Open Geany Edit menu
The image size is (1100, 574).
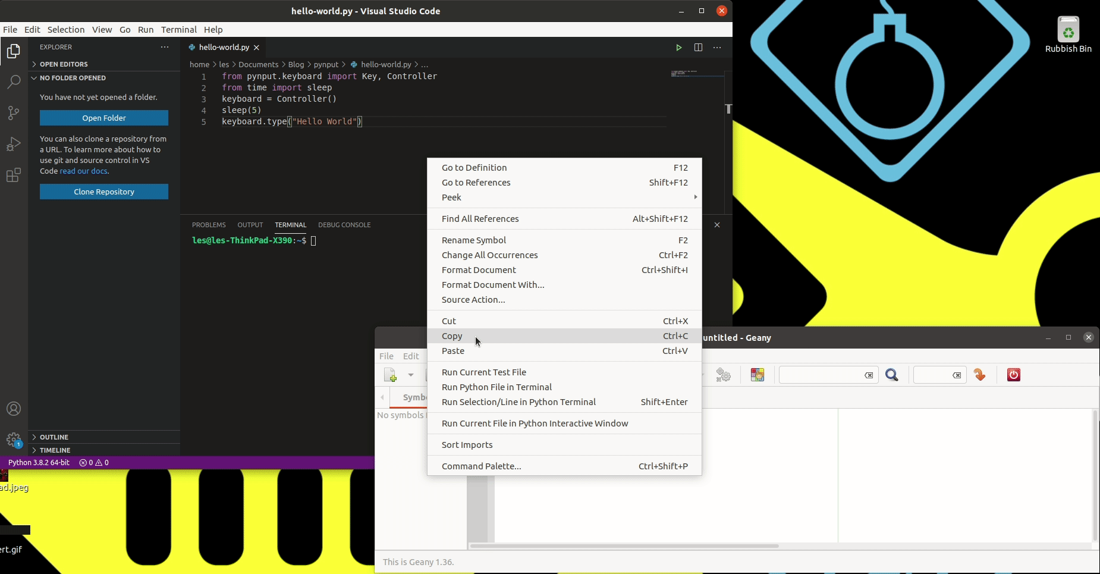pyautogui.click(x=411, y=356)
